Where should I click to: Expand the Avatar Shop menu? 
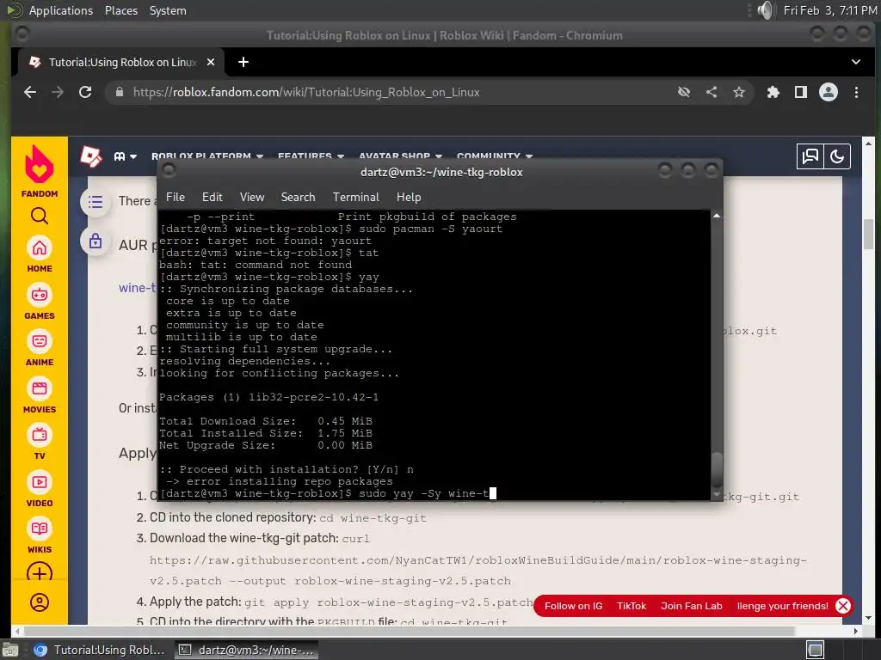(401, 156)
